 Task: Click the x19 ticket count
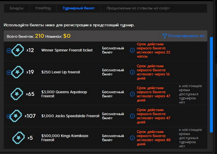30,72
